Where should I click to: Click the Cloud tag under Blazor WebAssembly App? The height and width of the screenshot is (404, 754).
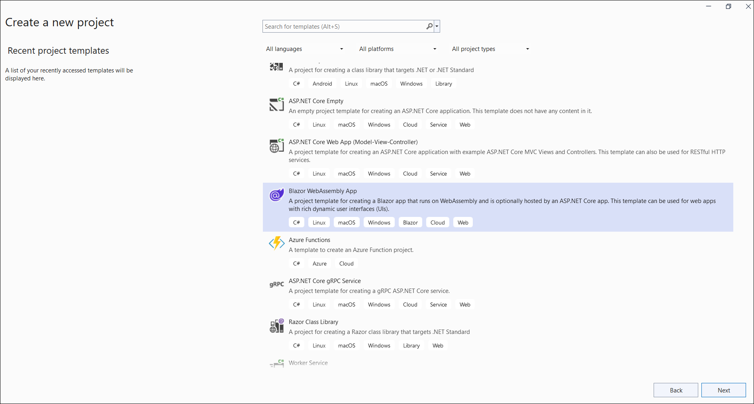438,222
